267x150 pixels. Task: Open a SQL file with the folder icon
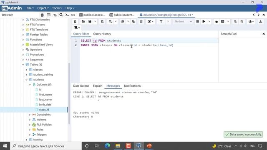83,22
